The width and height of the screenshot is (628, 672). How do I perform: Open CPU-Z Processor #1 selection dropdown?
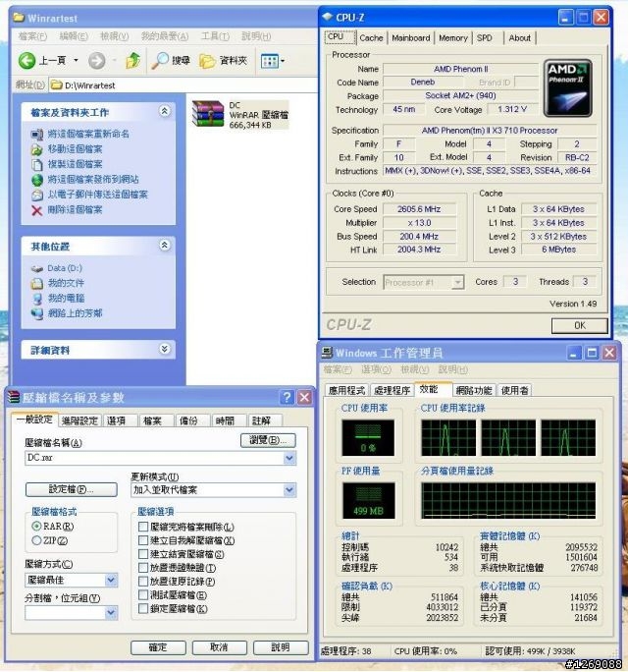click(457, 282)
